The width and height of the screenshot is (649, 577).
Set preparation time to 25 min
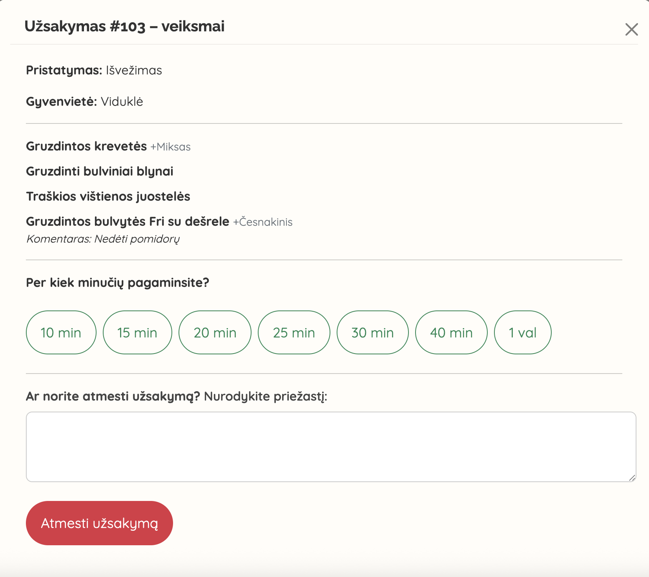pyautogui.click(x=294, y=332)
